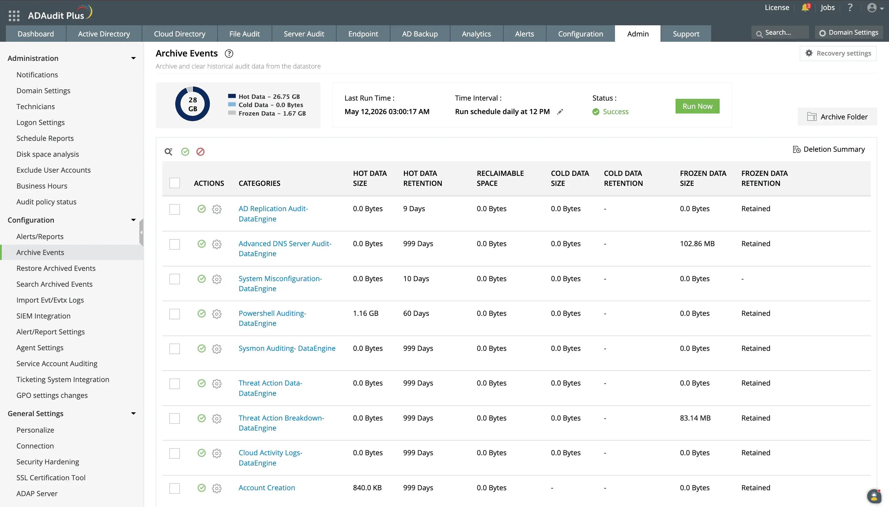
Task: Go to the AD Backup tab
Action: click(x=420, y=34)
